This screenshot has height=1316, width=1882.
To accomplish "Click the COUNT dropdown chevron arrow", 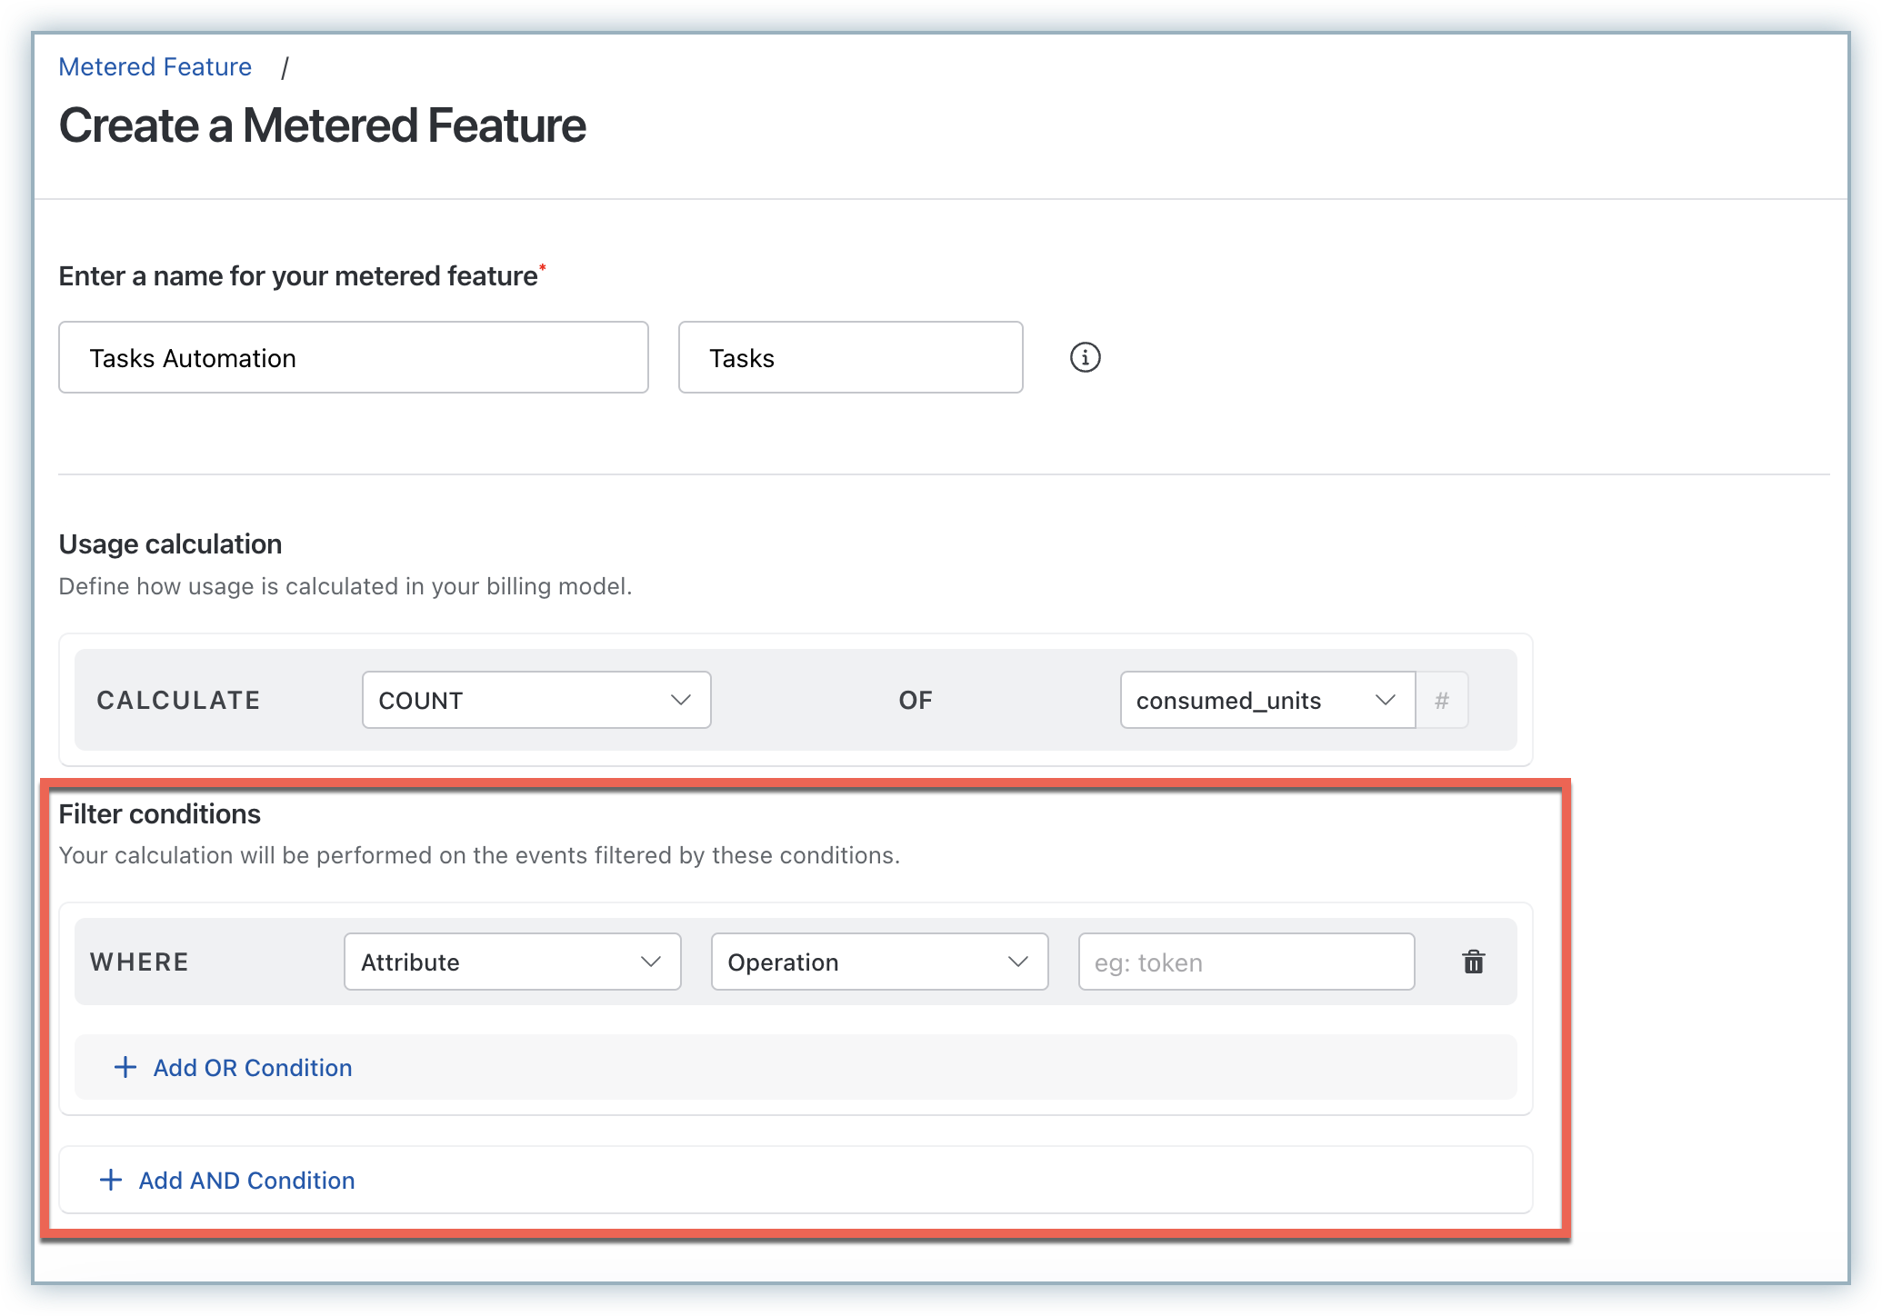I will [x=680, y=700].
